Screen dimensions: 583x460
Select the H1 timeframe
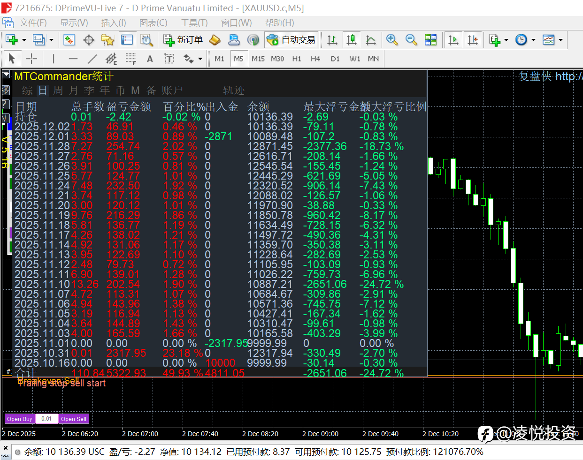296,59
